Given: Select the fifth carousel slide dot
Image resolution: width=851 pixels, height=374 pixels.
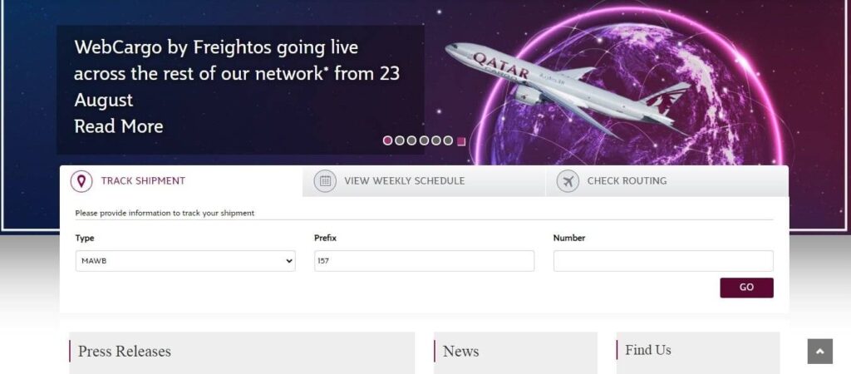Looking at the screenshot, I should [x=435, y=140].
